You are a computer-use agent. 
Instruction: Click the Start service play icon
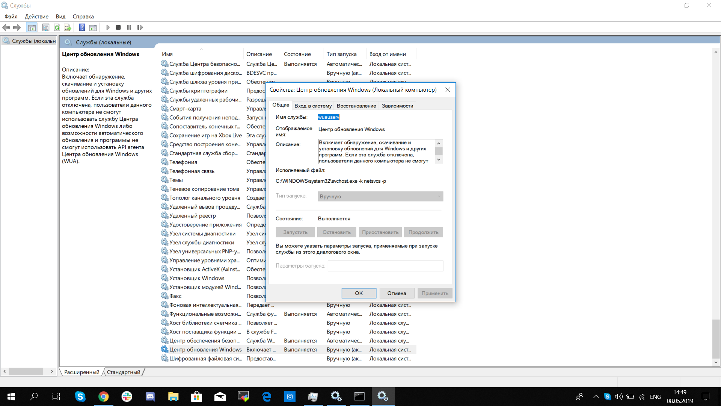pyautogui.click(x=108, y=27)
